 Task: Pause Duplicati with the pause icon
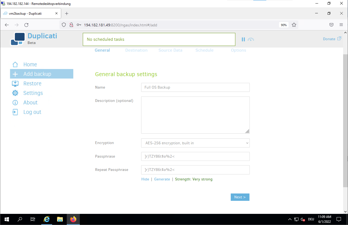(243, 39)
